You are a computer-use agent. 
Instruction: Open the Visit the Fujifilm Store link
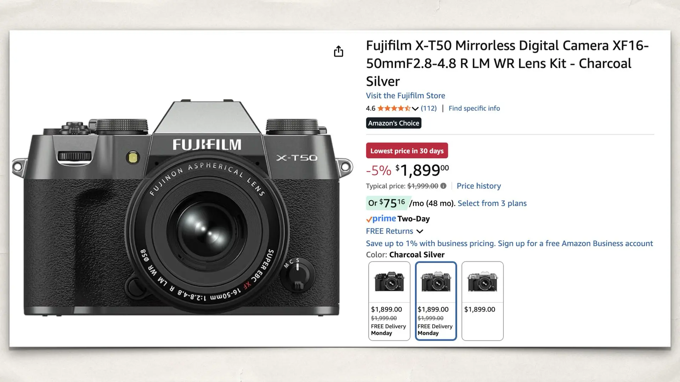pyautogui.click(x=406, y=95)
